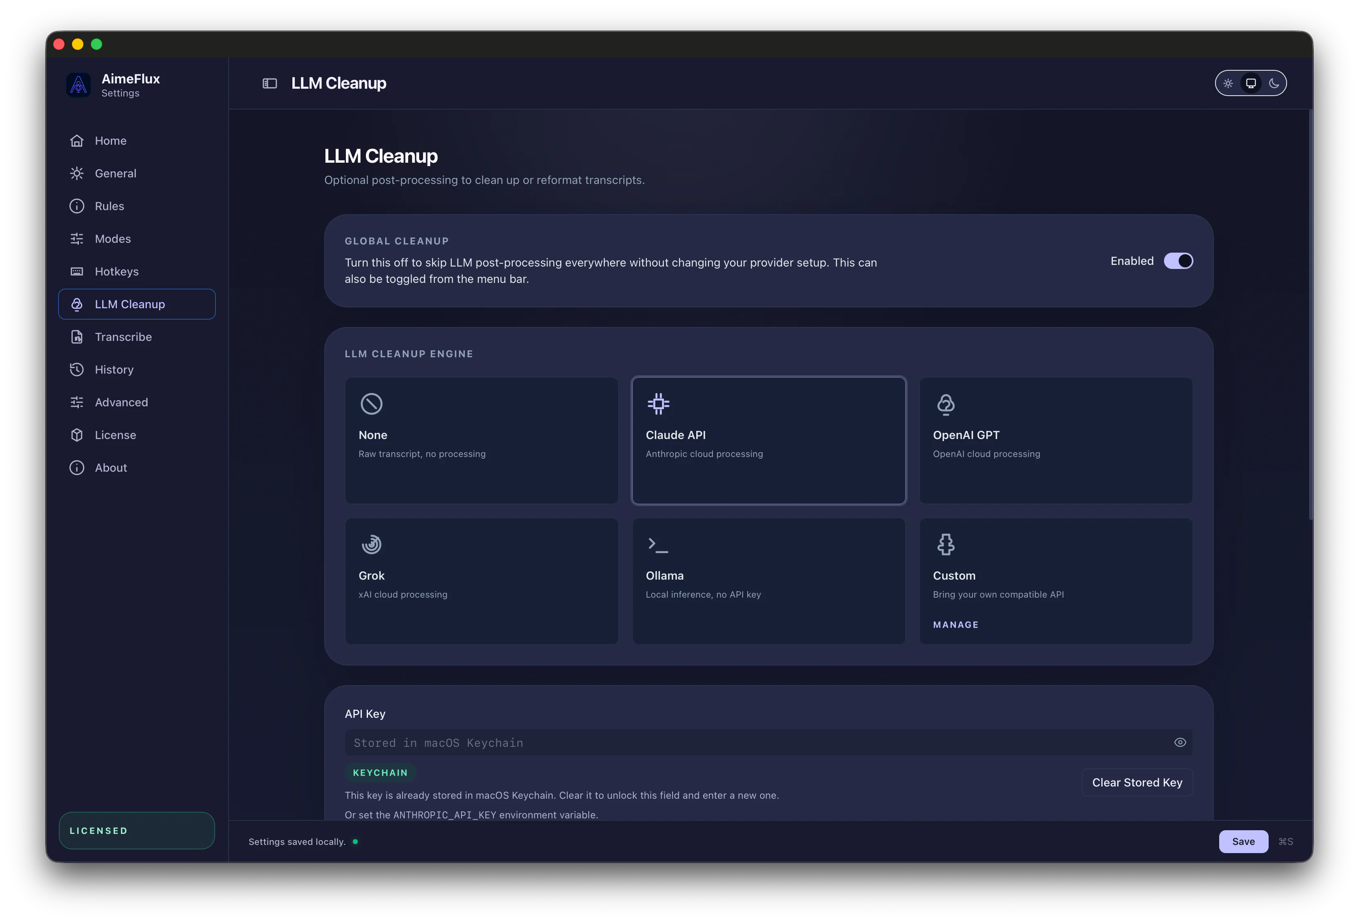Go to the Rules page
Viewport: 1359px width, 923px height.
[137, 206]
